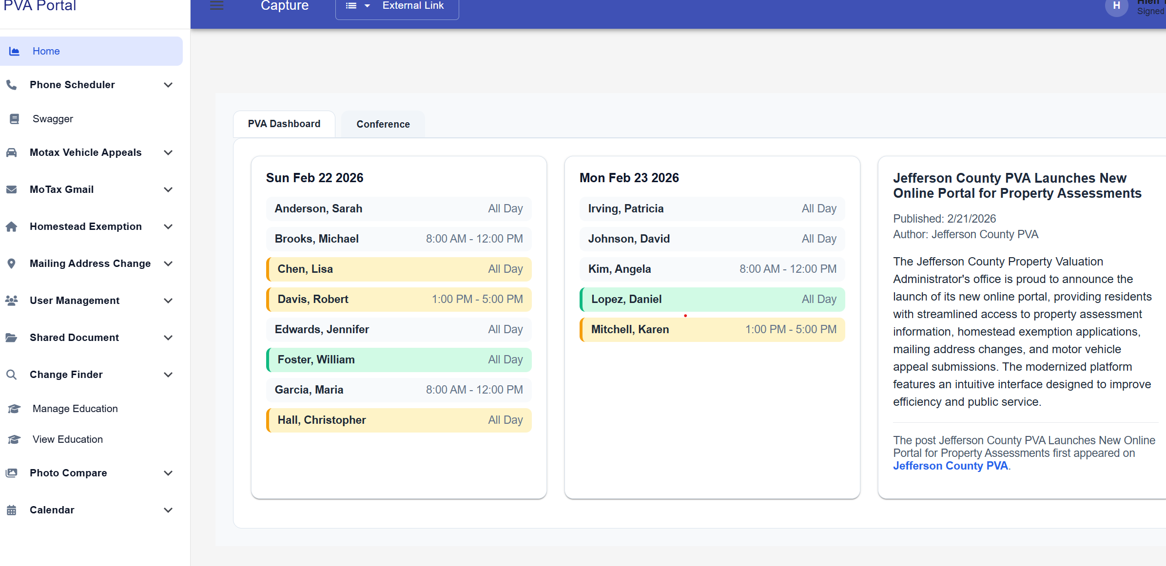
Task: Switch to the PVA Dashboard tab
Action: (x=284, y=124)
